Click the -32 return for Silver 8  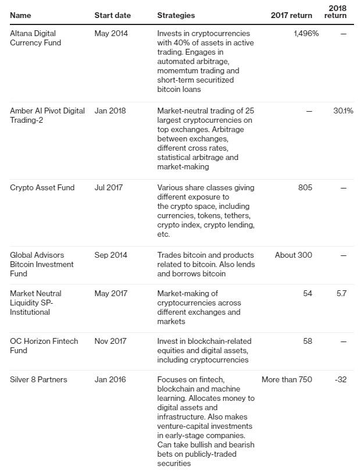click(341, 379)
